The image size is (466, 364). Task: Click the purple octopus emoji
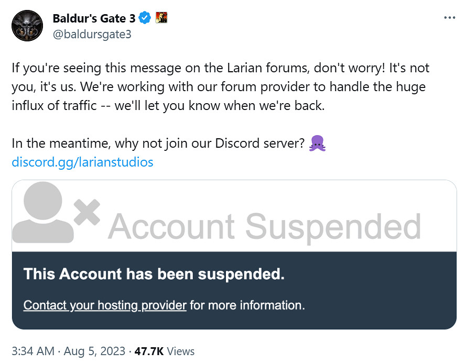click(x=318, y=143)
